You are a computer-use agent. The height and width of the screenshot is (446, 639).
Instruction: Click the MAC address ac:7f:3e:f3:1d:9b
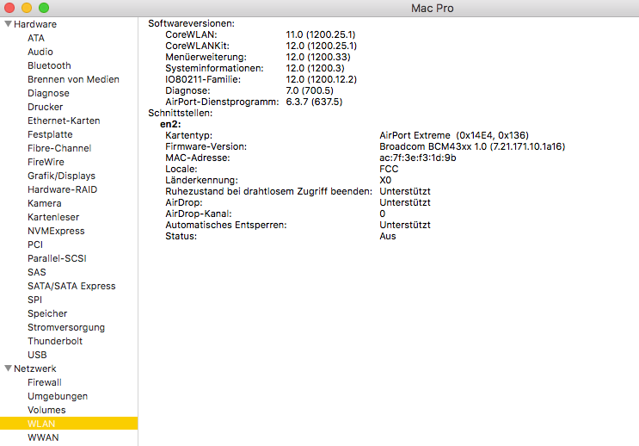coord(418,158)
